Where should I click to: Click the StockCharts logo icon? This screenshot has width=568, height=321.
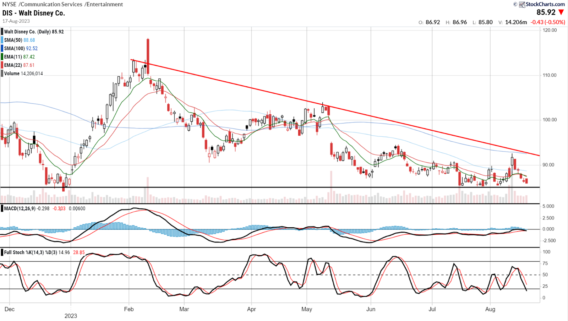click(522, 4)
